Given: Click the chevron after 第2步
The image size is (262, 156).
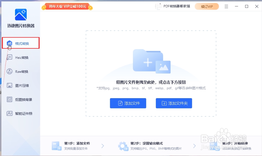Looking at the screenshot, I should (194, 146).
